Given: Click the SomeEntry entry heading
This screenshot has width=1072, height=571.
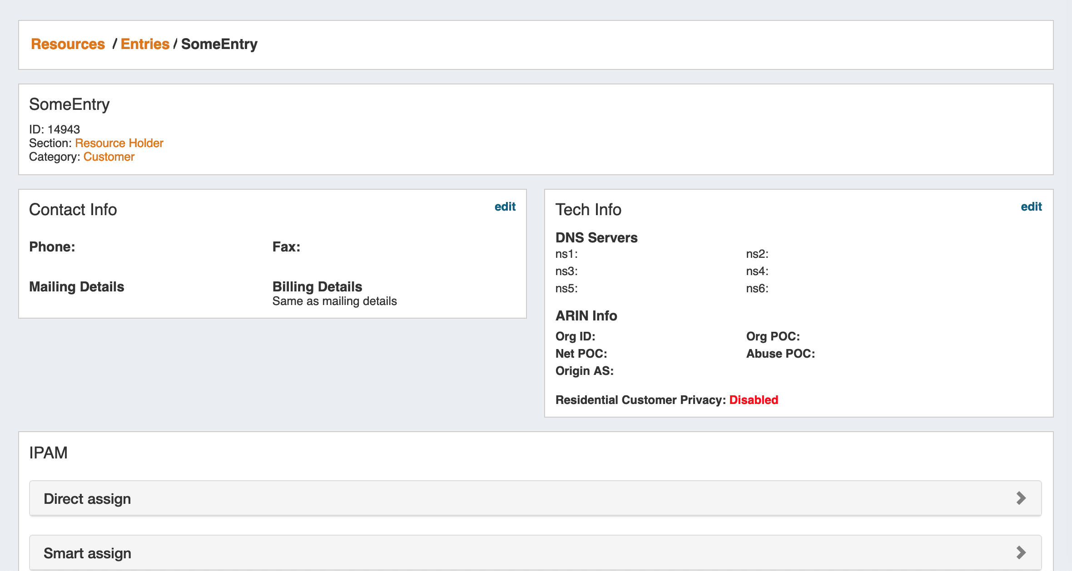Looking at the screenshot, I should 69,104.
